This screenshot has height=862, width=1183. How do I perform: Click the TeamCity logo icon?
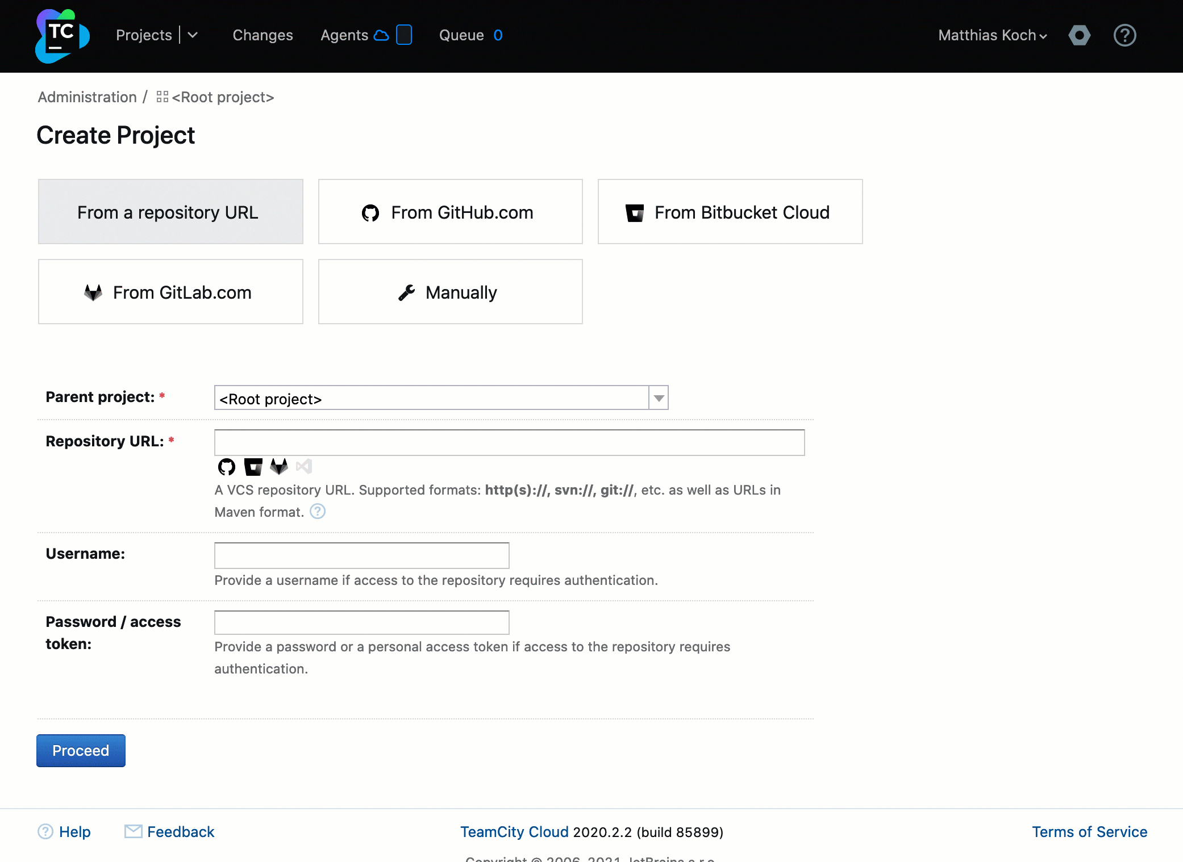coord(62,36)
